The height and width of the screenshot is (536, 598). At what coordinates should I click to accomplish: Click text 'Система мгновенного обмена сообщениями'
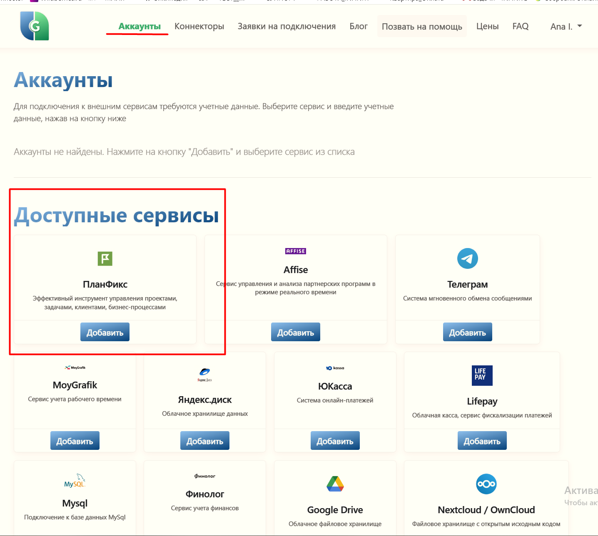point(467,298)
